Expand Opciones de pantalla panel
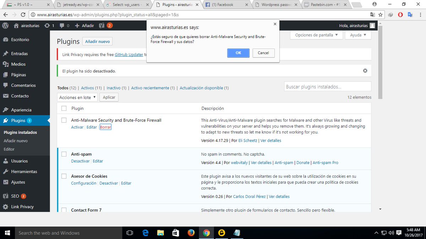Screen dimensions: 426x239 [317, 35]
